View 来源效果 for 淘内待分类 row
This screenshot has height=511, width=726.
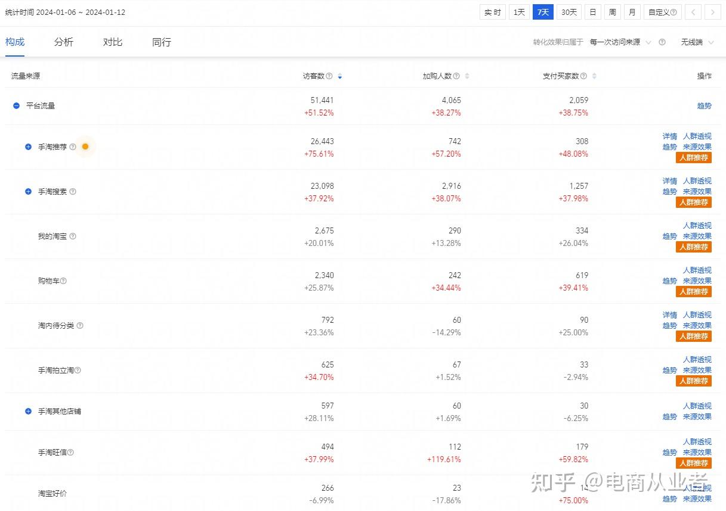pyautogui.click(x=697, y=326)
